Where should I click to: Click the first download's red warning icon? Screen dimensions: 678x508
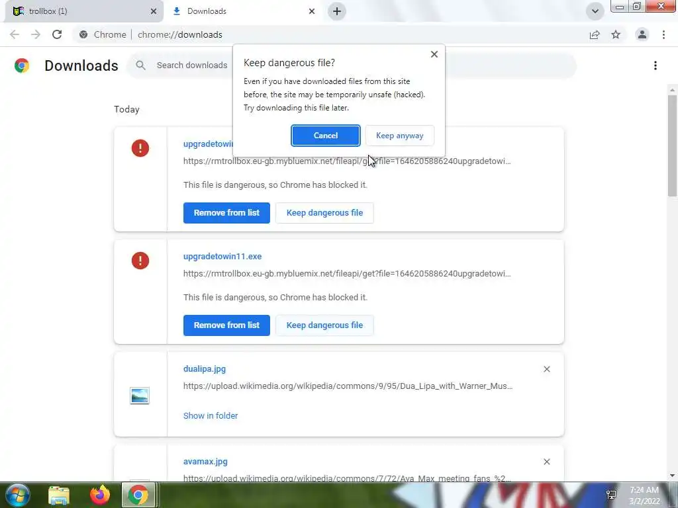[x=140, y=148]
